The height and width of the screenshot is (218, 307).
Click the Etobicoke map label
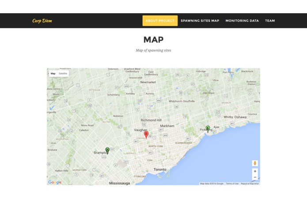140,177
